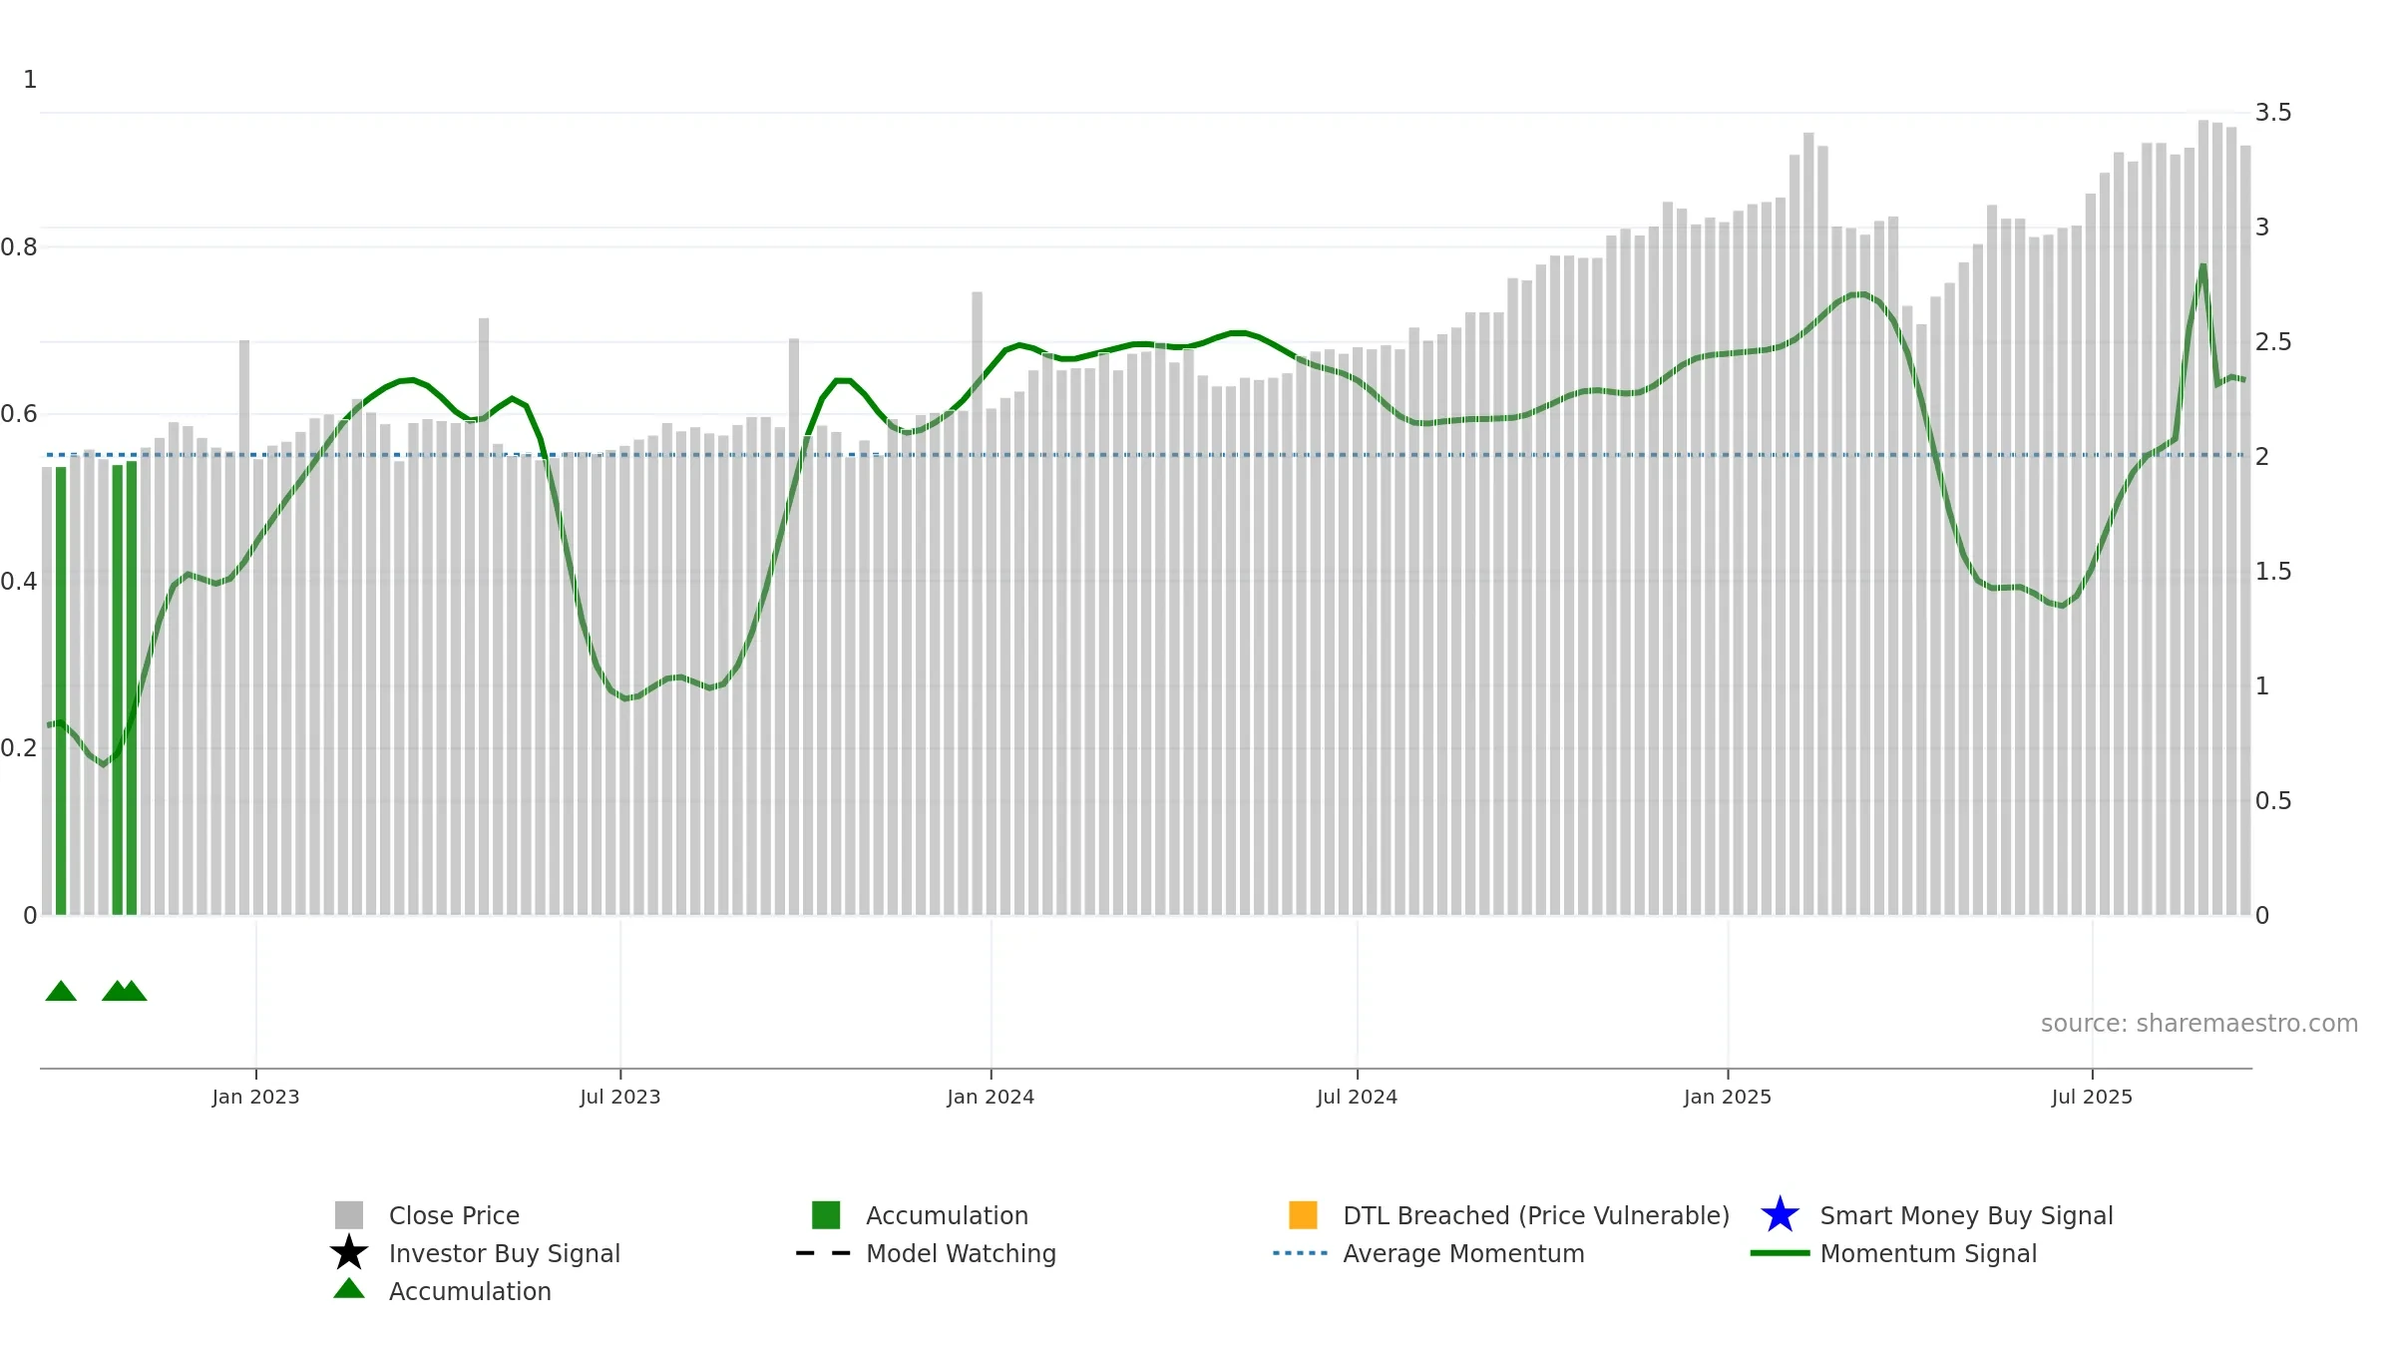Click the source: sharemaestro.com text
Screen dimensions: 2394x1347
click(2199, 1024)
